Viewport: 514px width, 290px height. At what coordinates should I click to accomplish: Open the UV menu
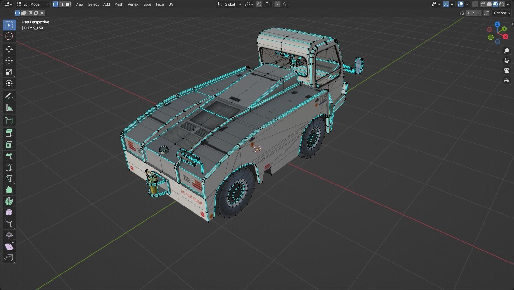(171, 4)
